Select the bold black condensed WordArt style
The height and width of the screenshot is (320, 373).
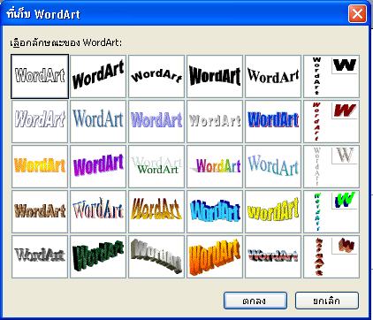point(215,76)
